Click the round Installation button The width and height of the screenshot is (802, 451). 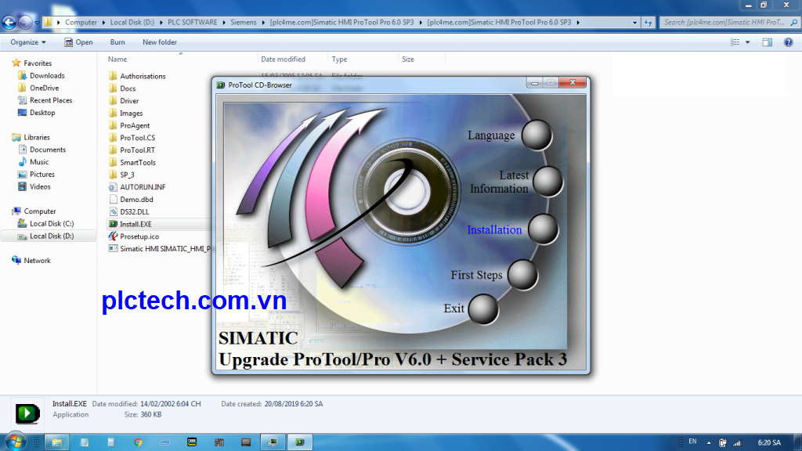tap(543, 229)
